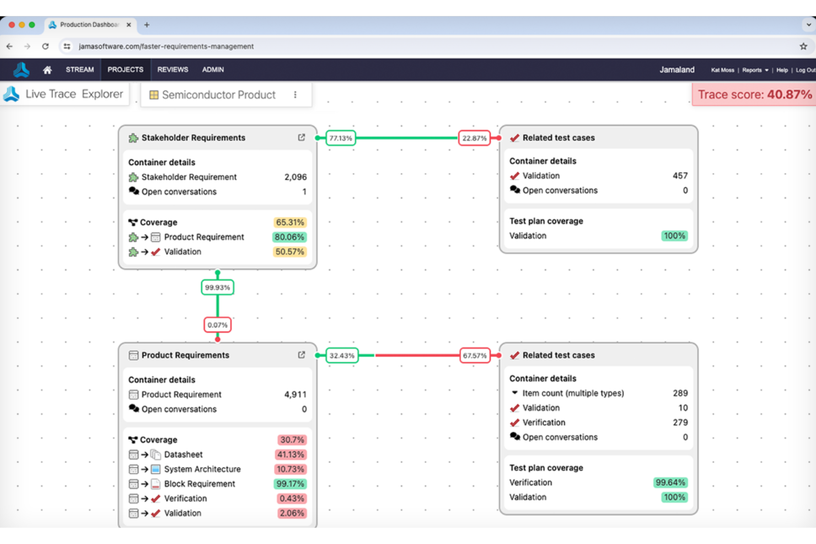Click the 67.57% trace link badge

pos(475,356)
